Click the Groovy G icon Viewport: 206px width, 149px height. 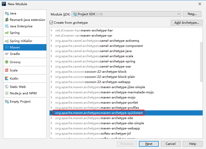tap(7, 62)
